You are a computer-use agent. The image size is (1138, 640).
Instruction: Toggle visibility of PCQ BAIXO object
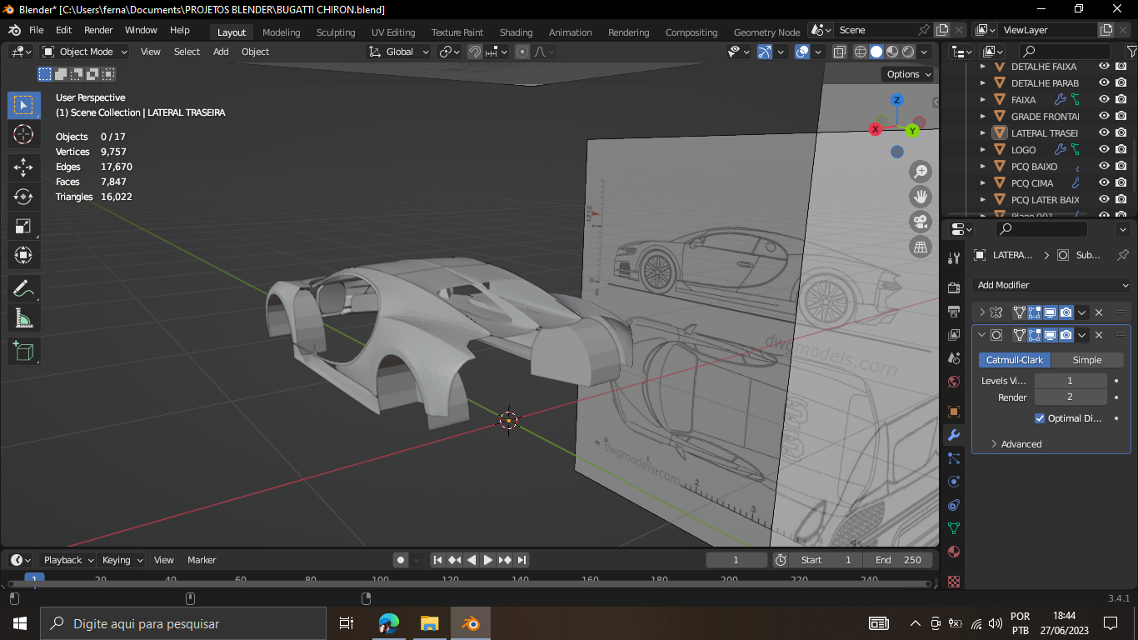[1104, 167]
